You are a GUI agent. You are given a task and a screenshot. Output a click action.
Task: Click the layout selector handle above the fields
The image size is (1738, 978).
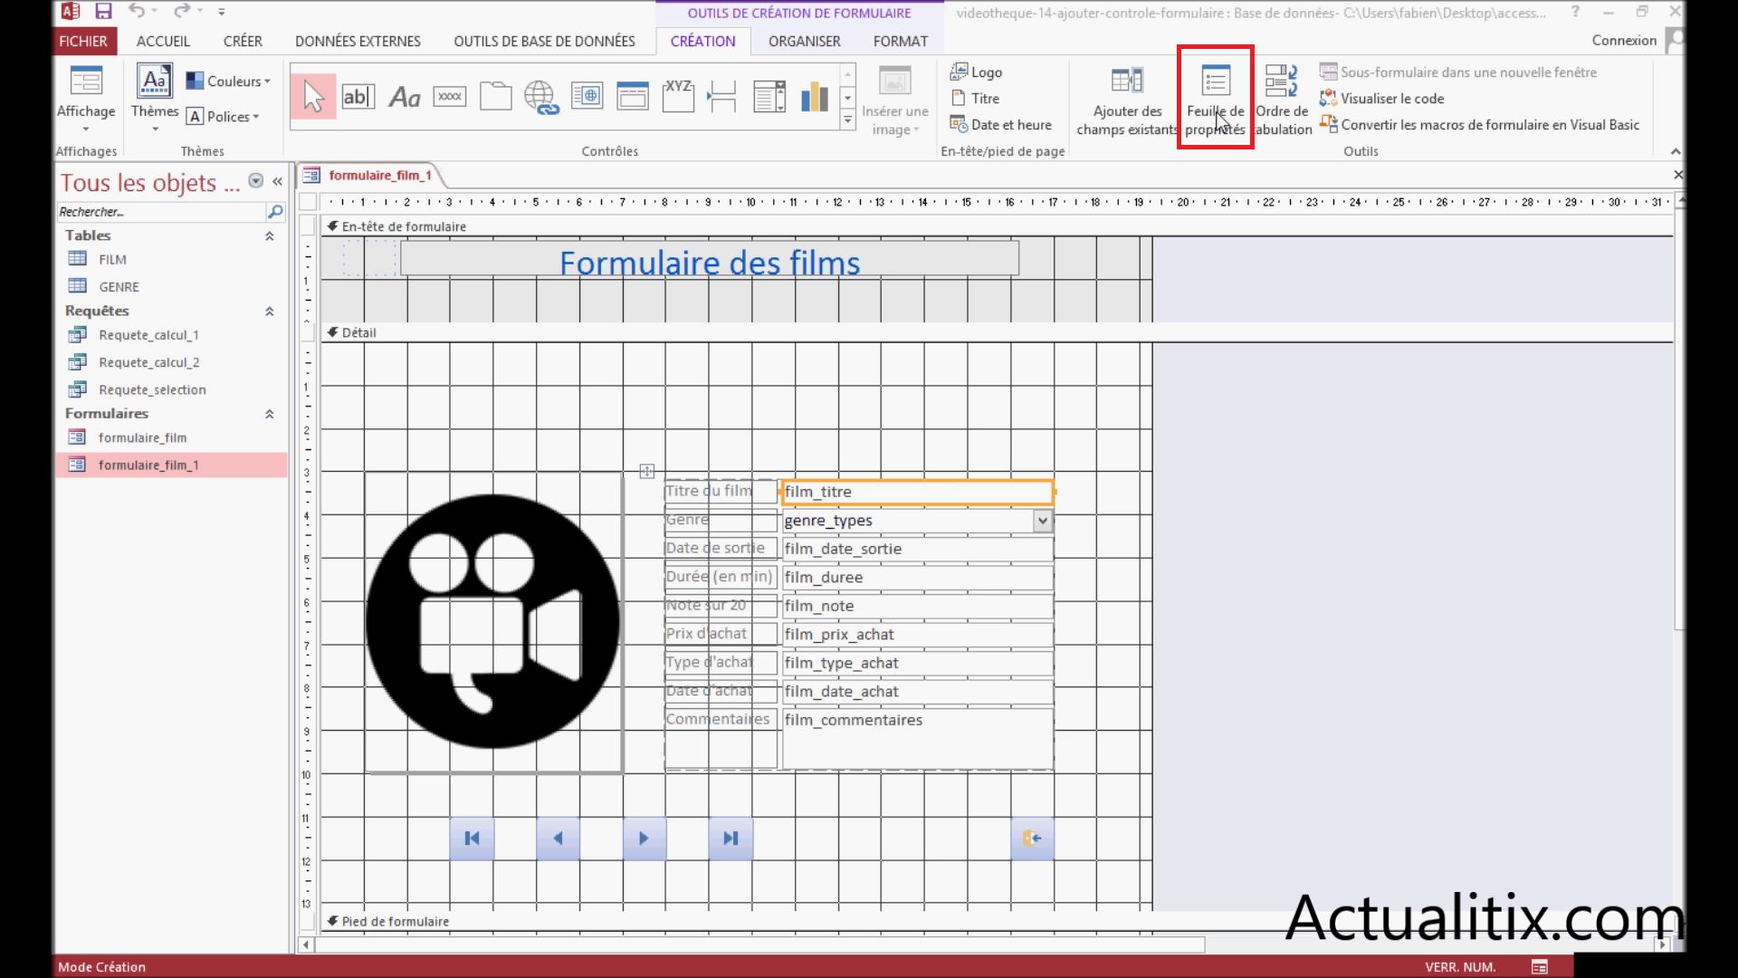click(x=646, y=471)
